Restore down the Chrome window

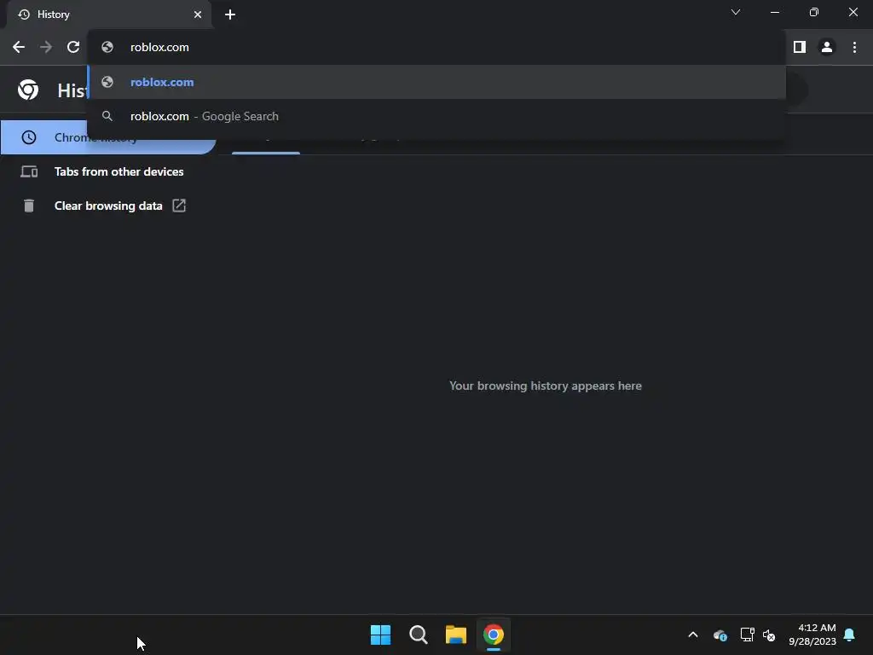pyautogui.click(x=814, y=12)
